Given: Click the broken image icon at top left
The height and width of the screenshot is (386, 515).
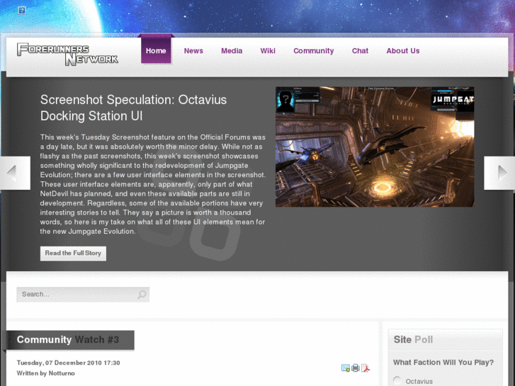Looking at the screenshot, I should tap(22, 11).
